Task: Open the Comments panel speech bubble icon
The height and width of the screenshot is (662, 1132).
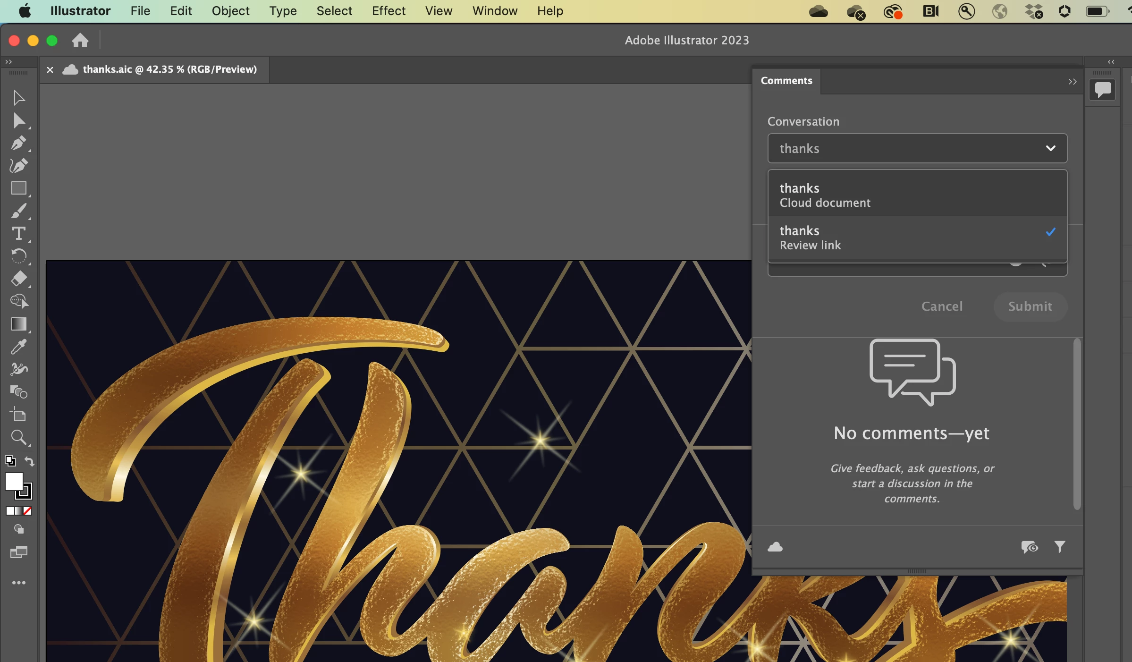Action: [x=1103, y=90]
